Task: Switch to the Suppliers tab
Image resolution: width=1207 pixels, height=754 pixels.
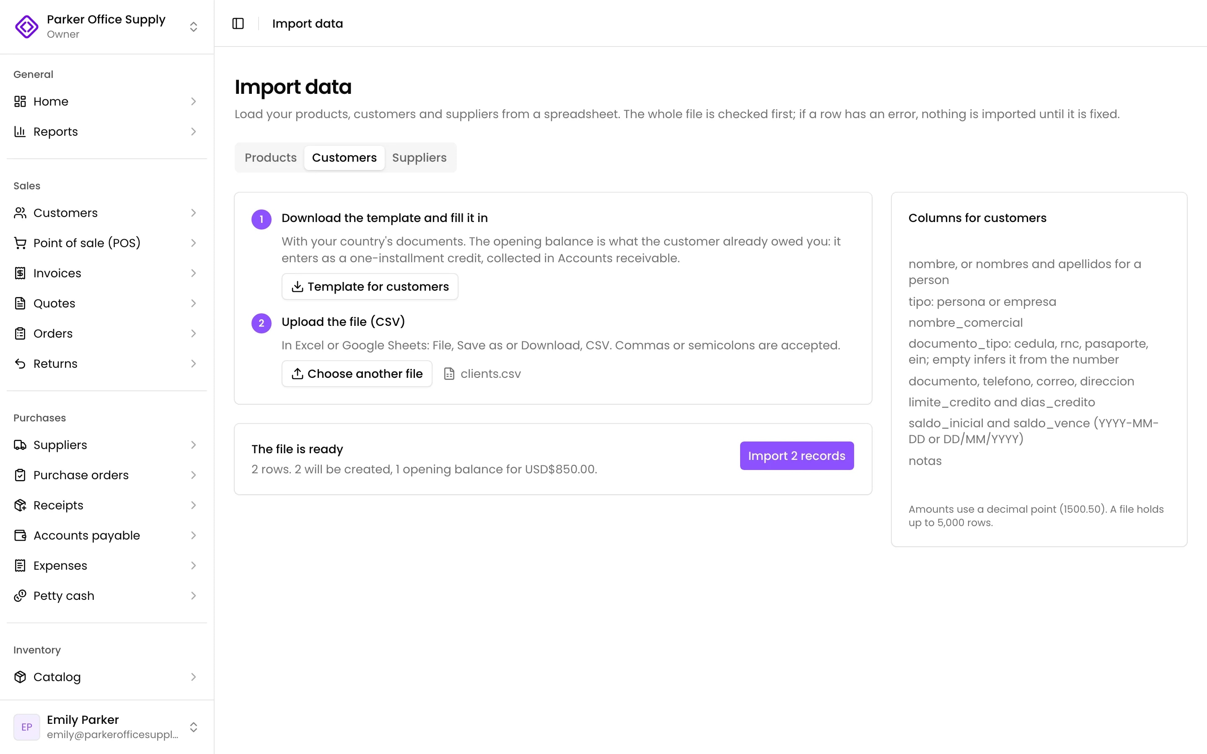Action: [x=419, y=158]
